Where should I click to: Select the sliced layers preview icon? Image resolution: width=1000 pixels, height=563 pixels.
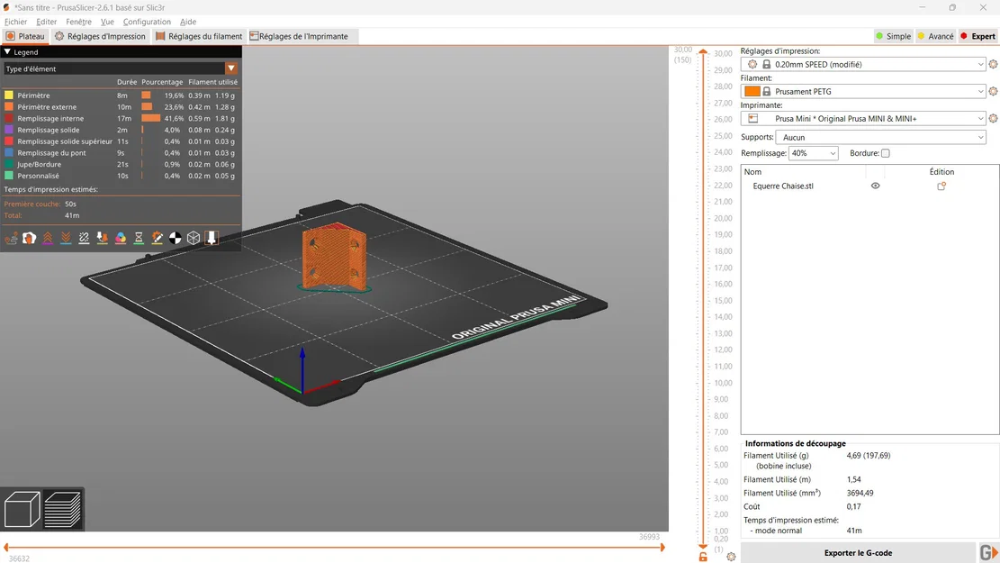click(63, 510)
